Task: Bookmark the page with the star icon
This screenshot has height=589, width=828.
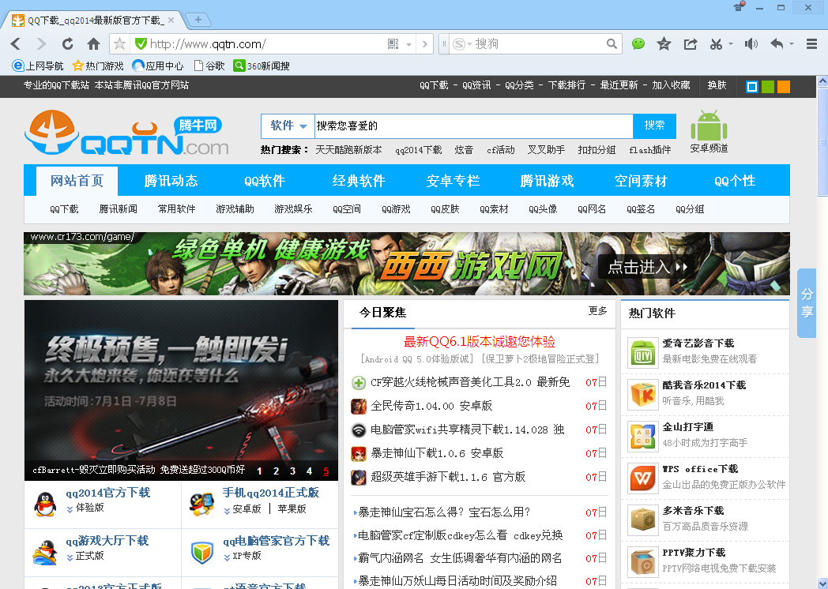Action: point(664,44)
